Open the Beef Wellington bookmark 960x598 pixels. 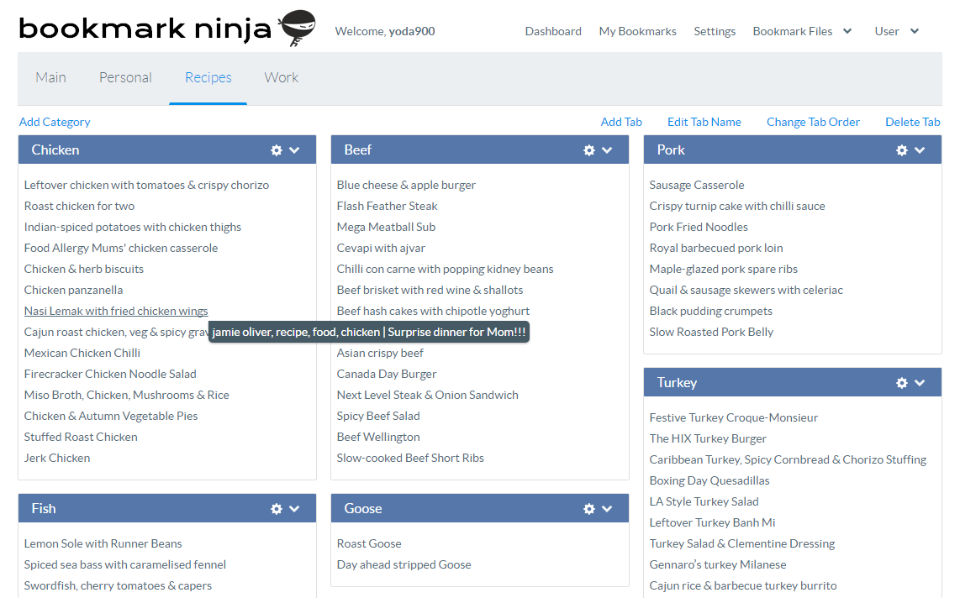(378, 437)
